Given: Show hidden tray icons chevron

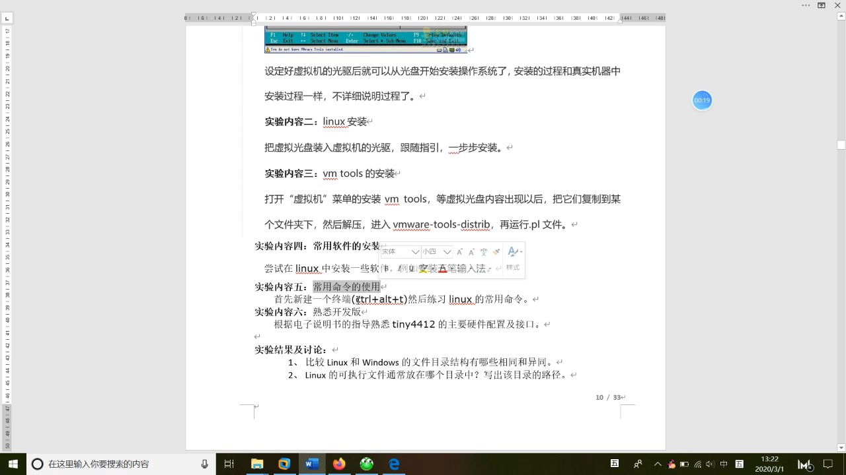Looking at the screenshot, I should (658, 464).
